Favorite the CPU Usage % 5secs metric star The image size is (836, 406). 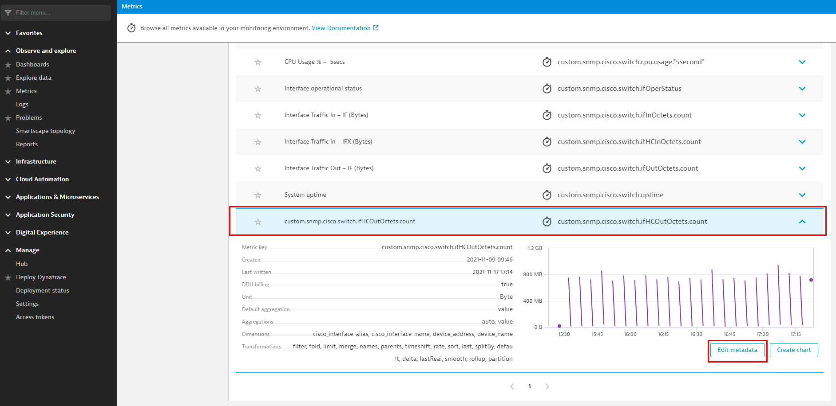(258, 62)
